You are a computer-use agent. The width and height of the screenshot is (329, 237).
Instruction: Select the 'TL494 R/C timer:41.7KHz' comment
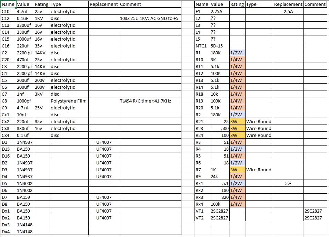150,101
